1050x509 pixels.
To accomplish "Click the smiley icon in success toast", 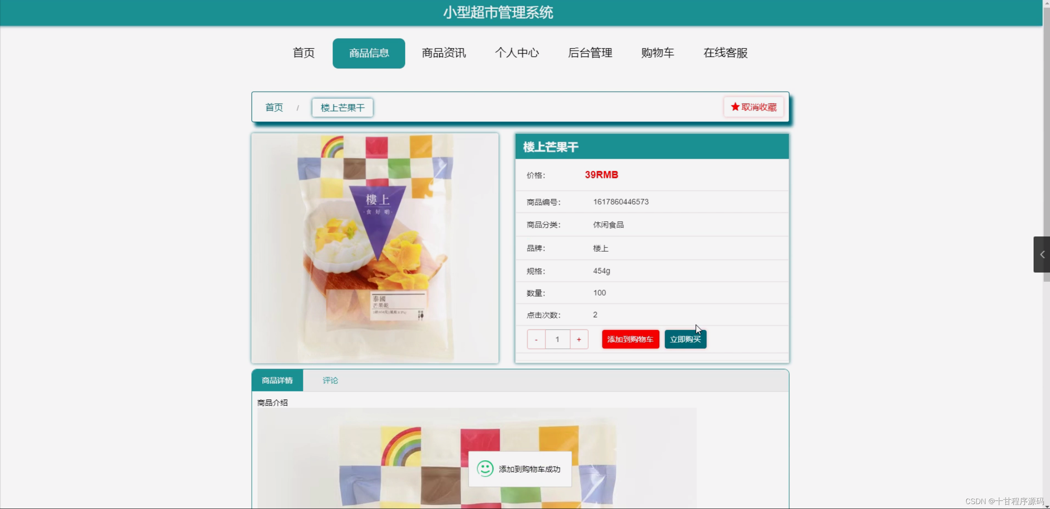I will (485, 469).
